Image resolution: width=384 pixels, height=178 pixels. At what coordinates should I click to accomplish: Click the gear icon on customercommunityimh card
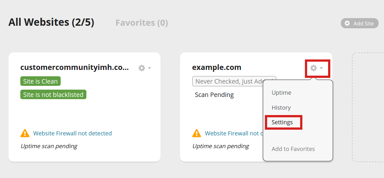click(142, 68)
